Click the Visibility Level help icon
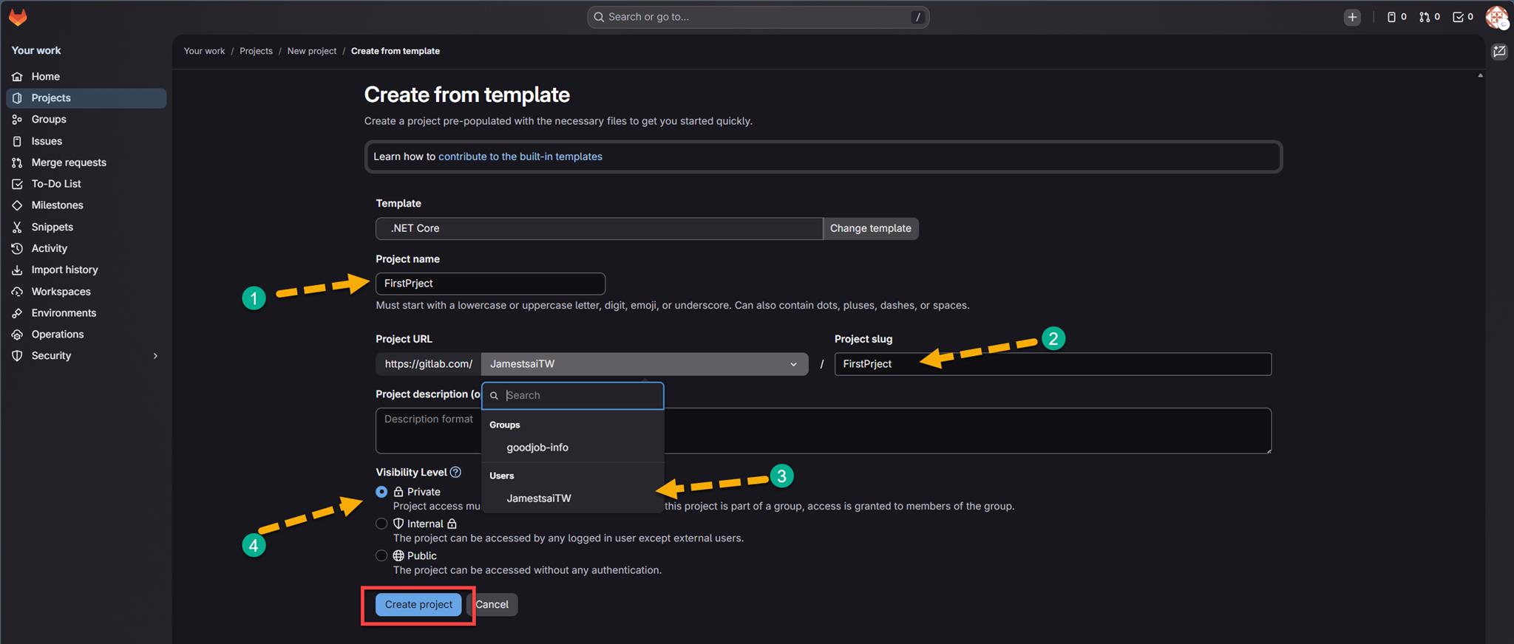 (x=455, y=472)
